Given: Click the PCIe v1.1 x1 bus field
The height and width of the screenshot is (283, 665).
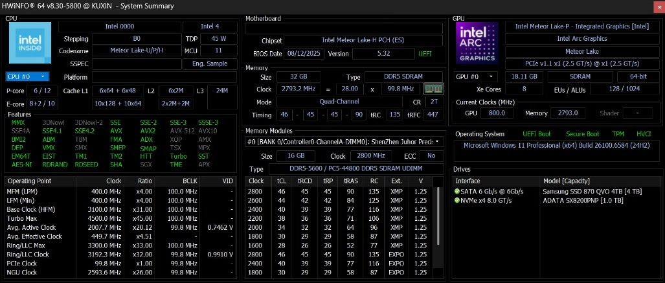Looking at the screenshot, I should 582,63.
